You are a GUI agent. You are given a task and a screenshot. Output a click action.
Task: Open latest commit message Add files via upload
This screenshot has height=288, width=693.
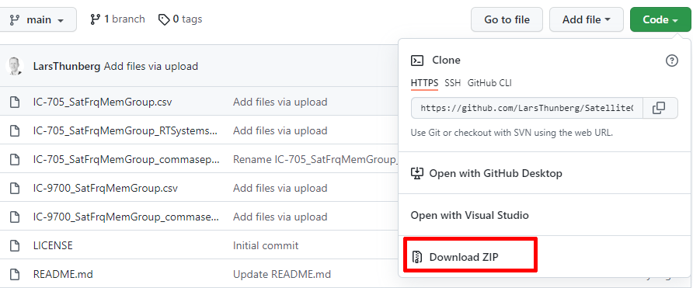(151, 67)
